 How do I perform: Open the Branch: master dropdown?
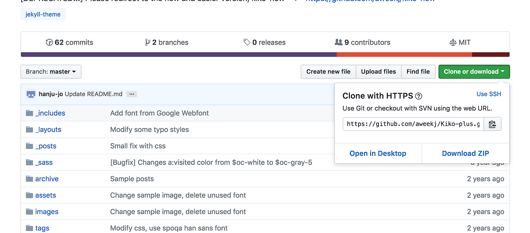pyautogui.click(x=51, y=71)
